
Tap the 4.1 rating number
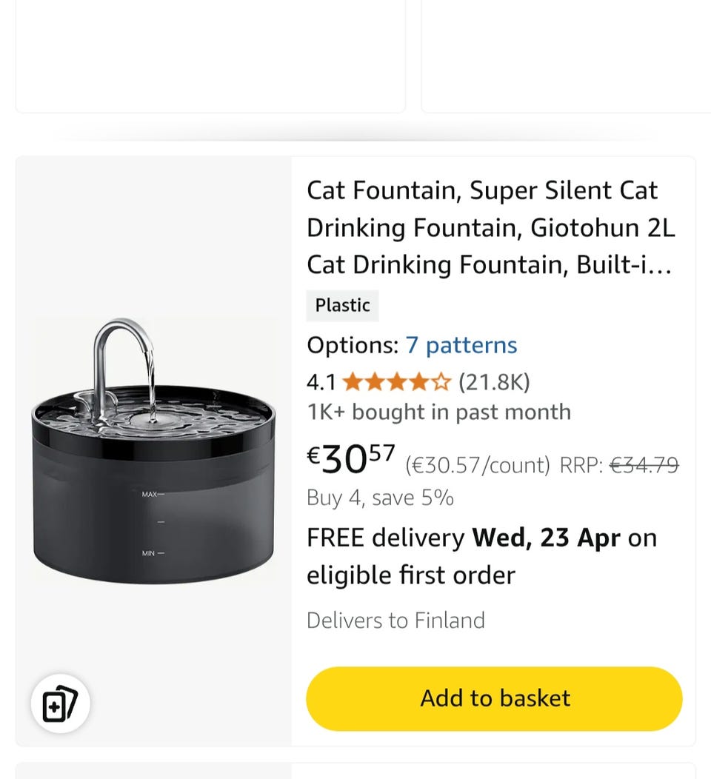pos(321,382)
